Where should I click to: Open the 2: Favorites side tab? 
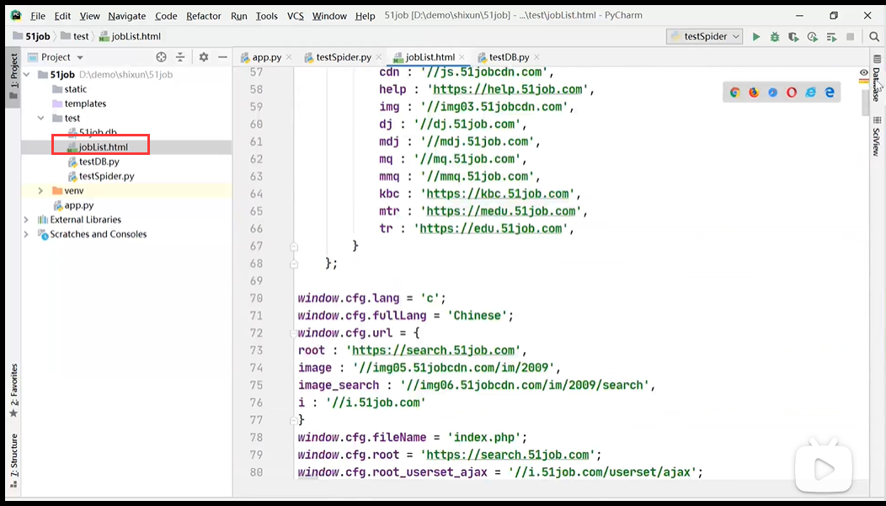(x=13, y=390)
